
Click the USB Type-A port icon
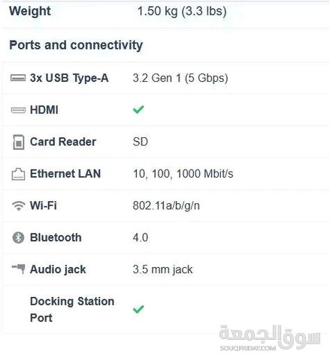18,78
